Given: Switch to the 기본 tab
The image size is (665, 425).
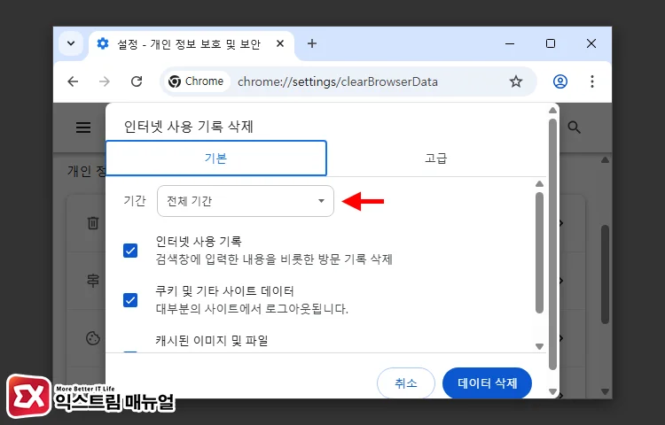Looking at the screenshot, I should pos(215,158).
